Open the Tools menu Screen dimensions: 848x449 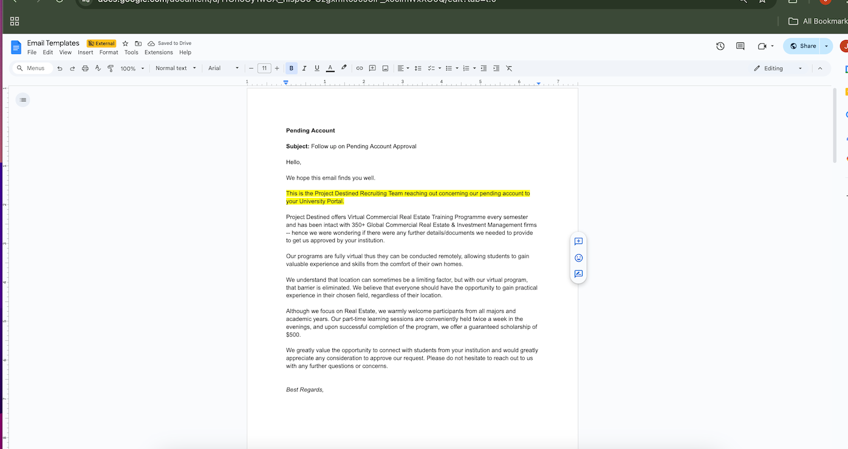[x=131, y=53]
